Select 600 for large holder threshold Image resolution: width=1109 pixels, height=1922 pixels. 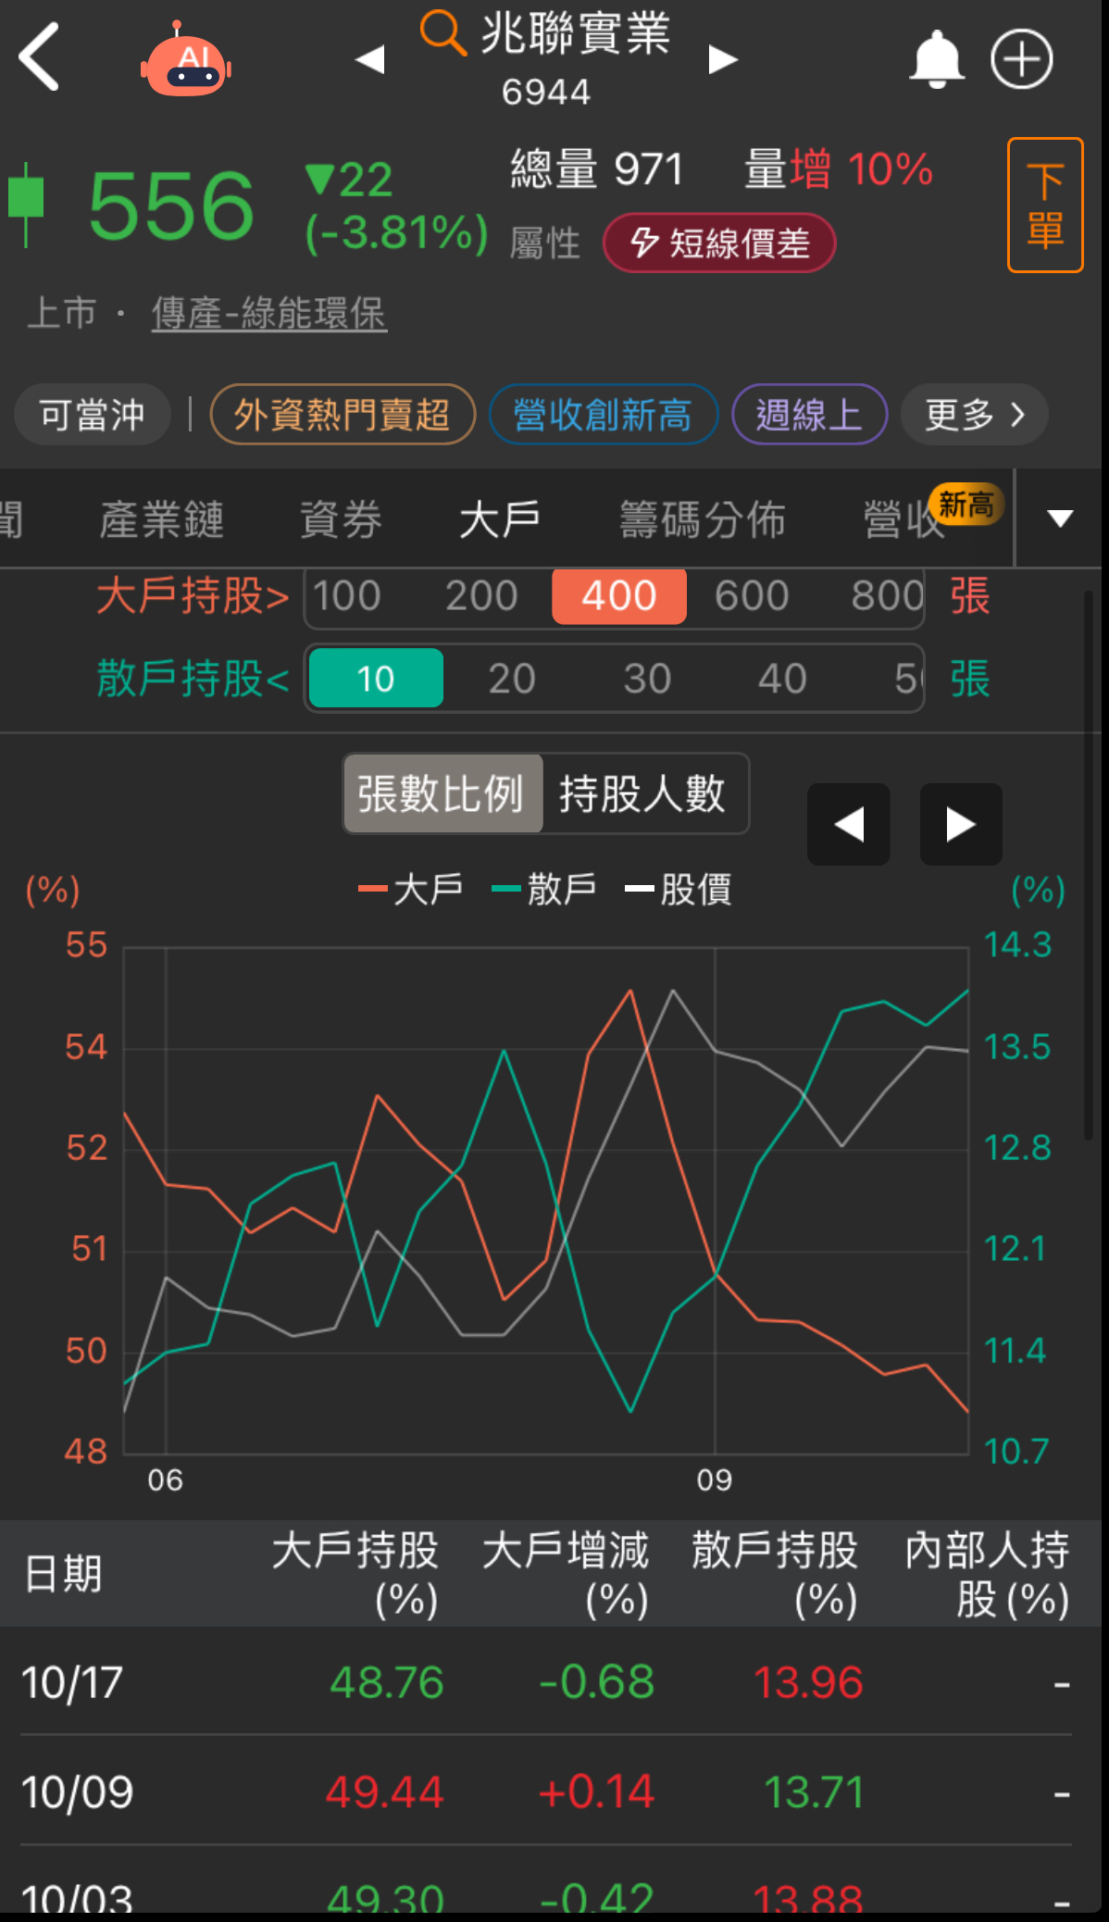tap(751, 596)
